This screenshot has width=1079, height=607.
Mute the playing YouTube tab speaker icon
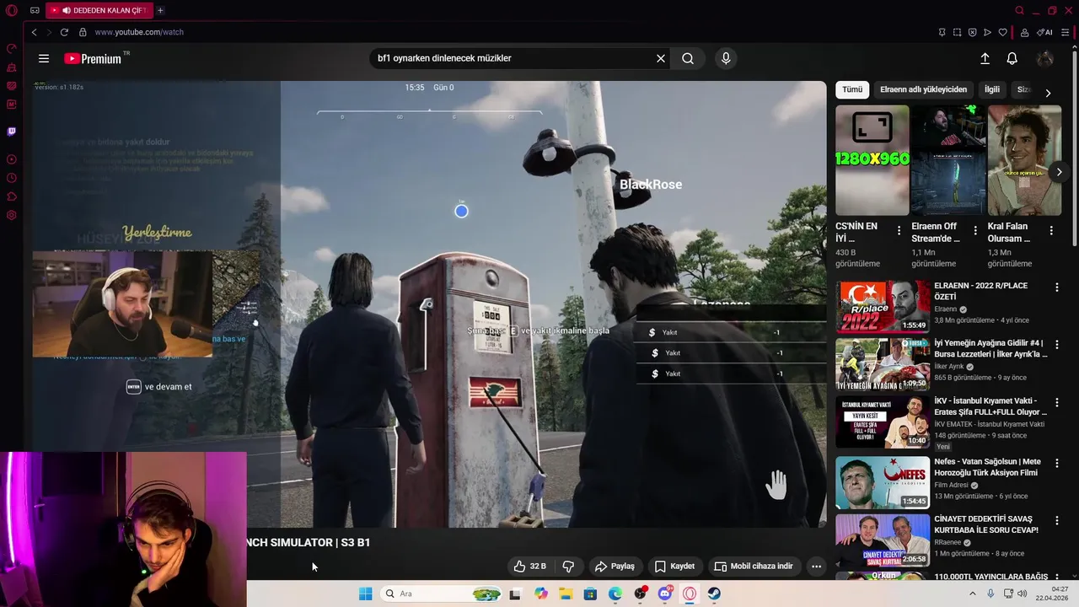pos(66,10)
